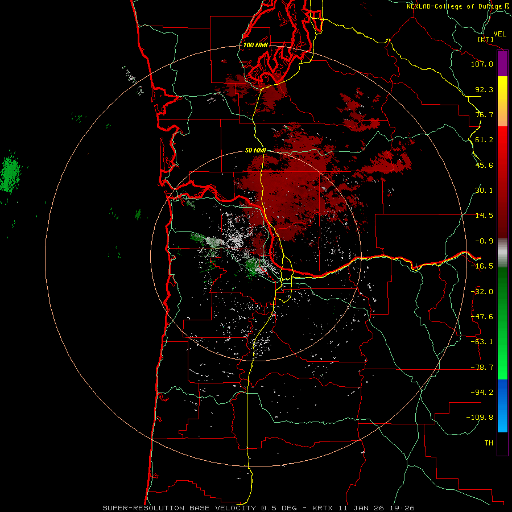Click the 45.6 velocity scale value
512x512 pixels.
click(x=484, y=165)
